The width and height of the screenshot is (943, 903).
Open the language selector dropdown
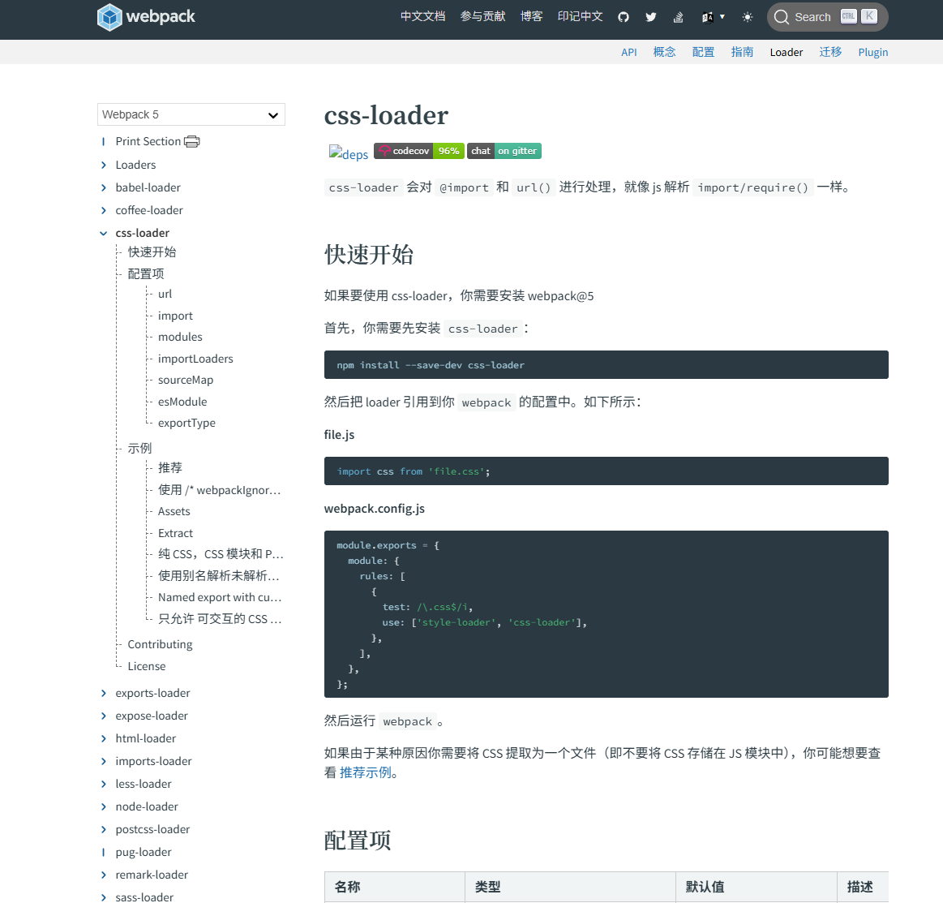click(x=714, y=17)
